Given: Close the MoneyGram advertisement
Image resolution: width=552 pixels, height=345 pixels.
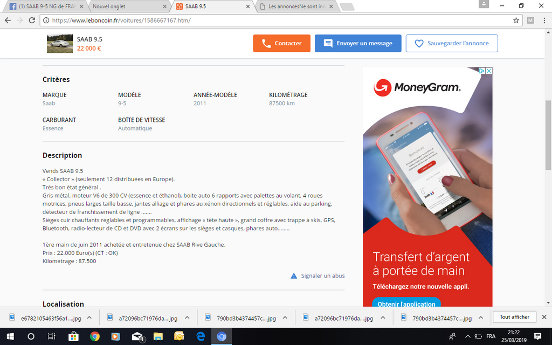Looking at the screenshot, I should click(x=488, y=71).
